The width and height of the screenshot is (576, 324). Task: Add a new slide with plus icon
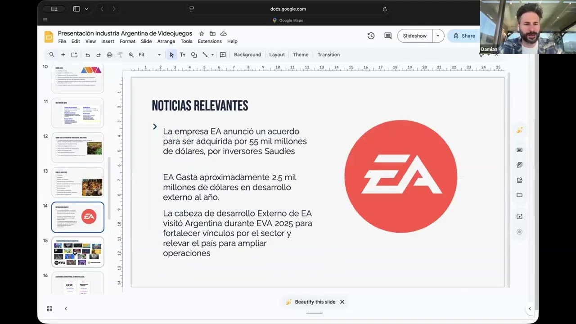point(63,54)
